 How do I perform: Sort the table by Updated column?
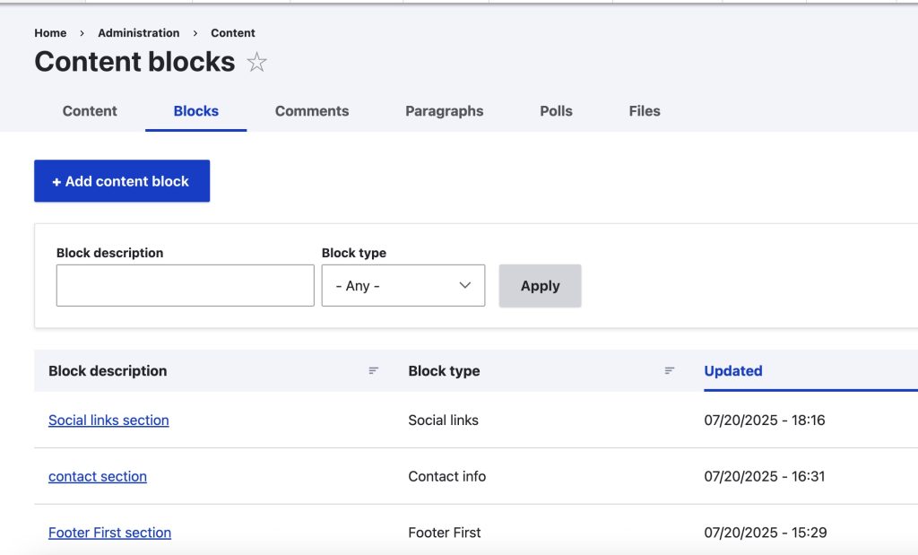[732, 371]
